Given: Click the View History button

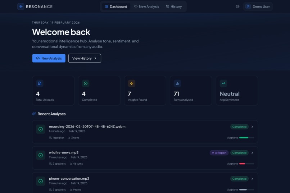Looking at the screenshot, I should point(85,58).
